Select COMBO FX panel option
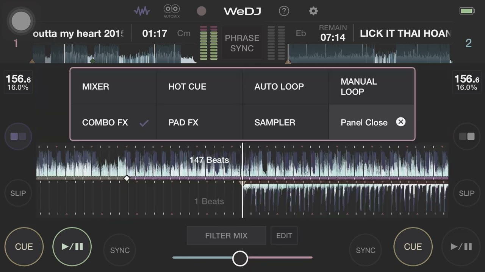 (113, 122)
